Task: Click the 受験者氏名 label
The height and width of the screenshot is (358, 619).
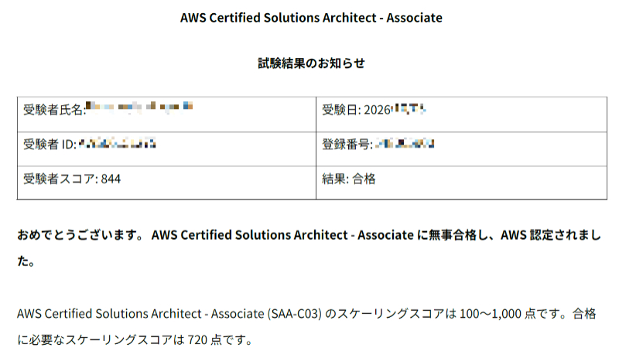Action: point(53,109)
